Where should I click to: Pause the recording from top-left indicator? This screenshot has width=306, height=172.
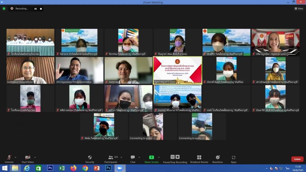(x=35, y=8)
